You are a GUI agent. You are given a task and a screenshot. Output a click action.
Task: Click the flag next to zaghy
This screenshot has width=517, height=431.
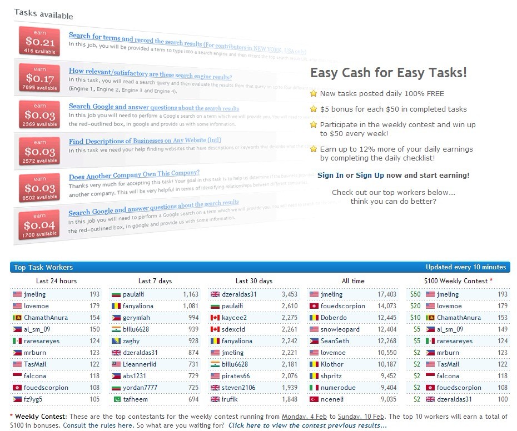(x=116, y=341)
